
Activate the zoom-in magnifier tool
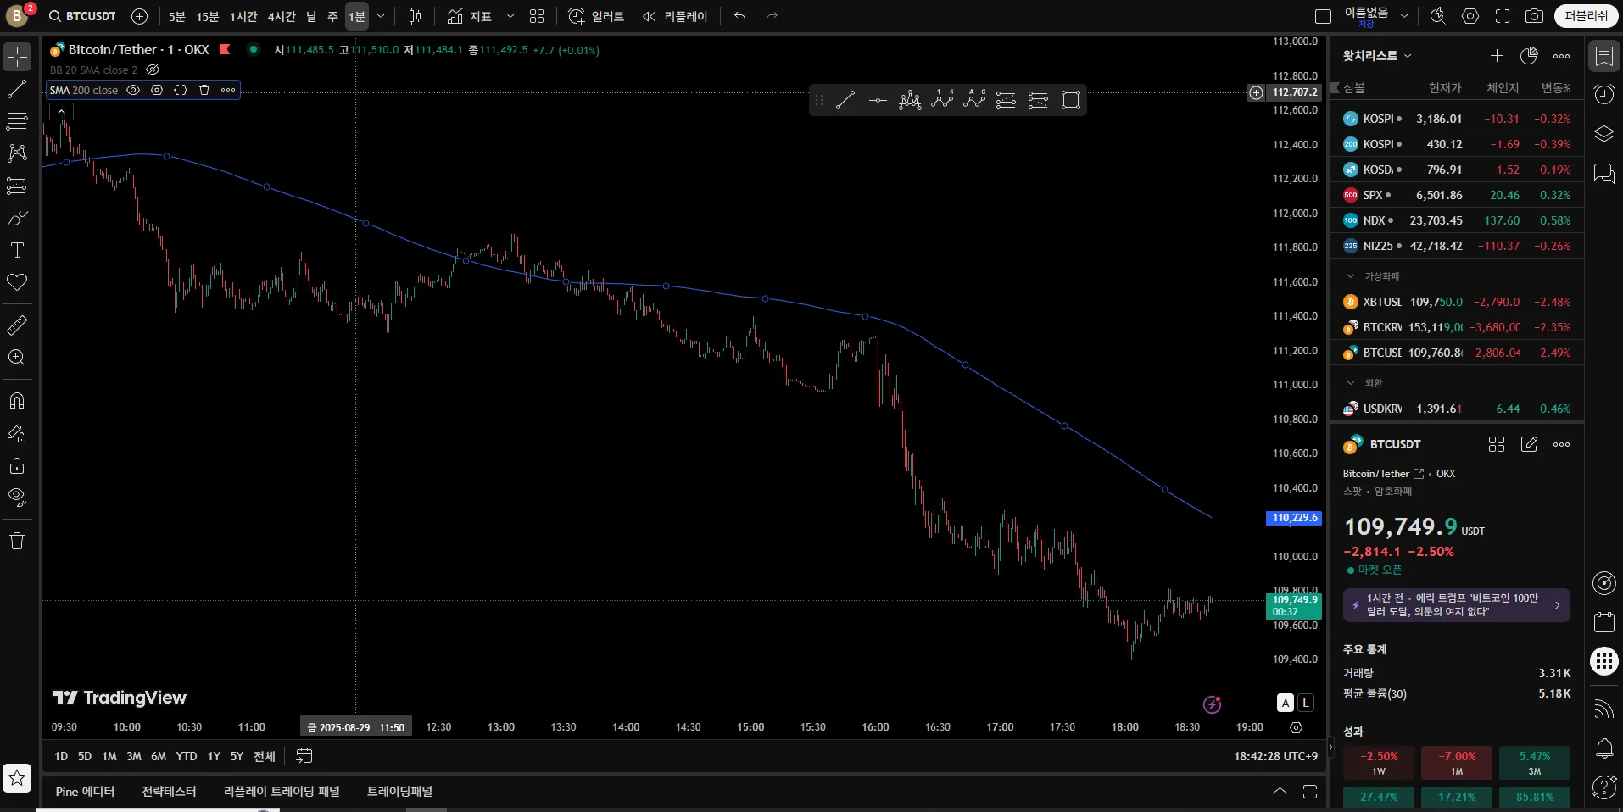click(x=17, y=357)
